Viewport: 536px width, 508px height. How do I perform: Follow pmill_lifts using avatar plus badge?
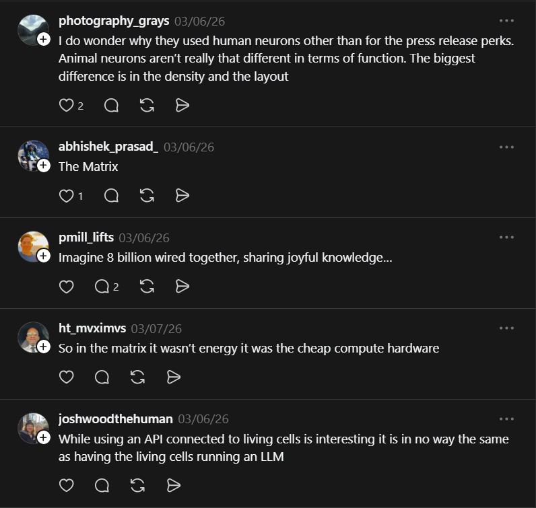[x=44, y=256]
